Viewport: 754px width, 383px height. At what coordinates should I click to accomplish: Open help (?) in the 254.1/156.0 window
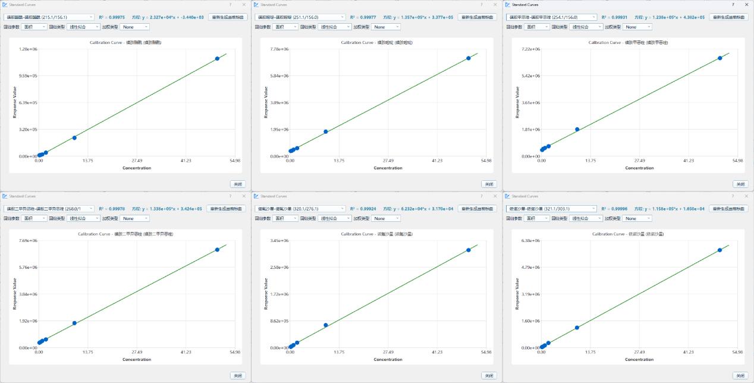pos(733,4)
